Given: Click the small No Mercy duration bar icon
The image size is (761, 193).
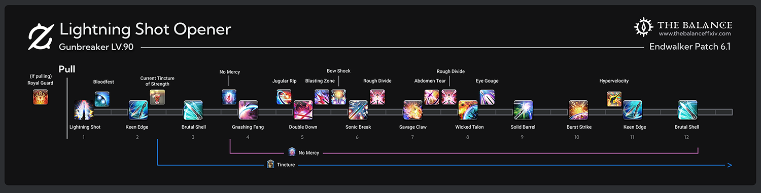Looking at the screenshot, I should point(292,152).
